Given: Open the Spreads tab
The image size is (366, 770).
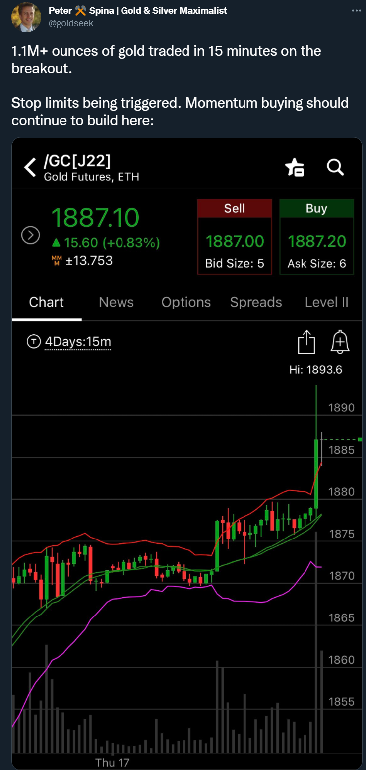Looking at the screenshot, I should (256, 302).
